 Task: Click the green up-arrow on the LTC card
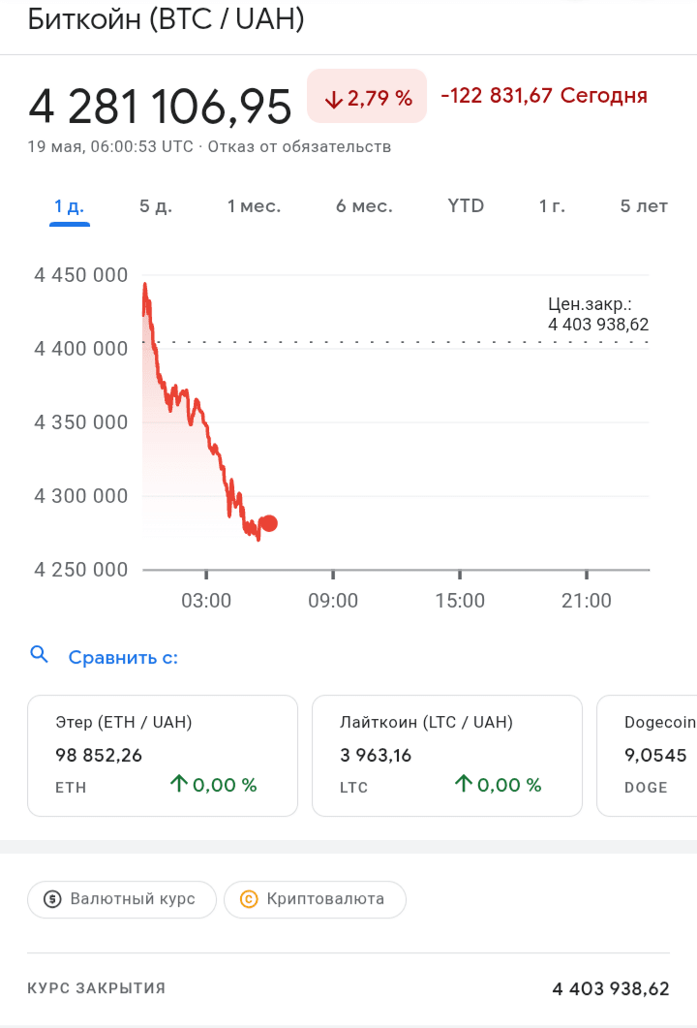463,785
